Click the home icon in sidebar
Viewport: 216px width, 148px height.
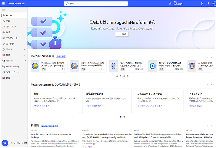coord(4,15)
